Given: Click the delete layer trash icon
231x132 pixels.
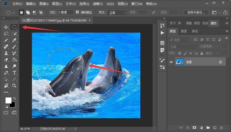Looking at the screenshot, I should (x=221, y=128).
